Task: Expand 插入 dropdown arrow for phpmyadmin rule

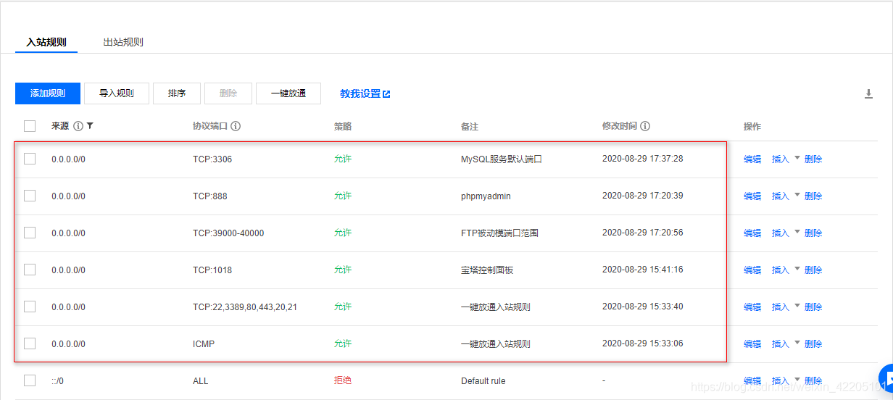Action: coord(797,195)
